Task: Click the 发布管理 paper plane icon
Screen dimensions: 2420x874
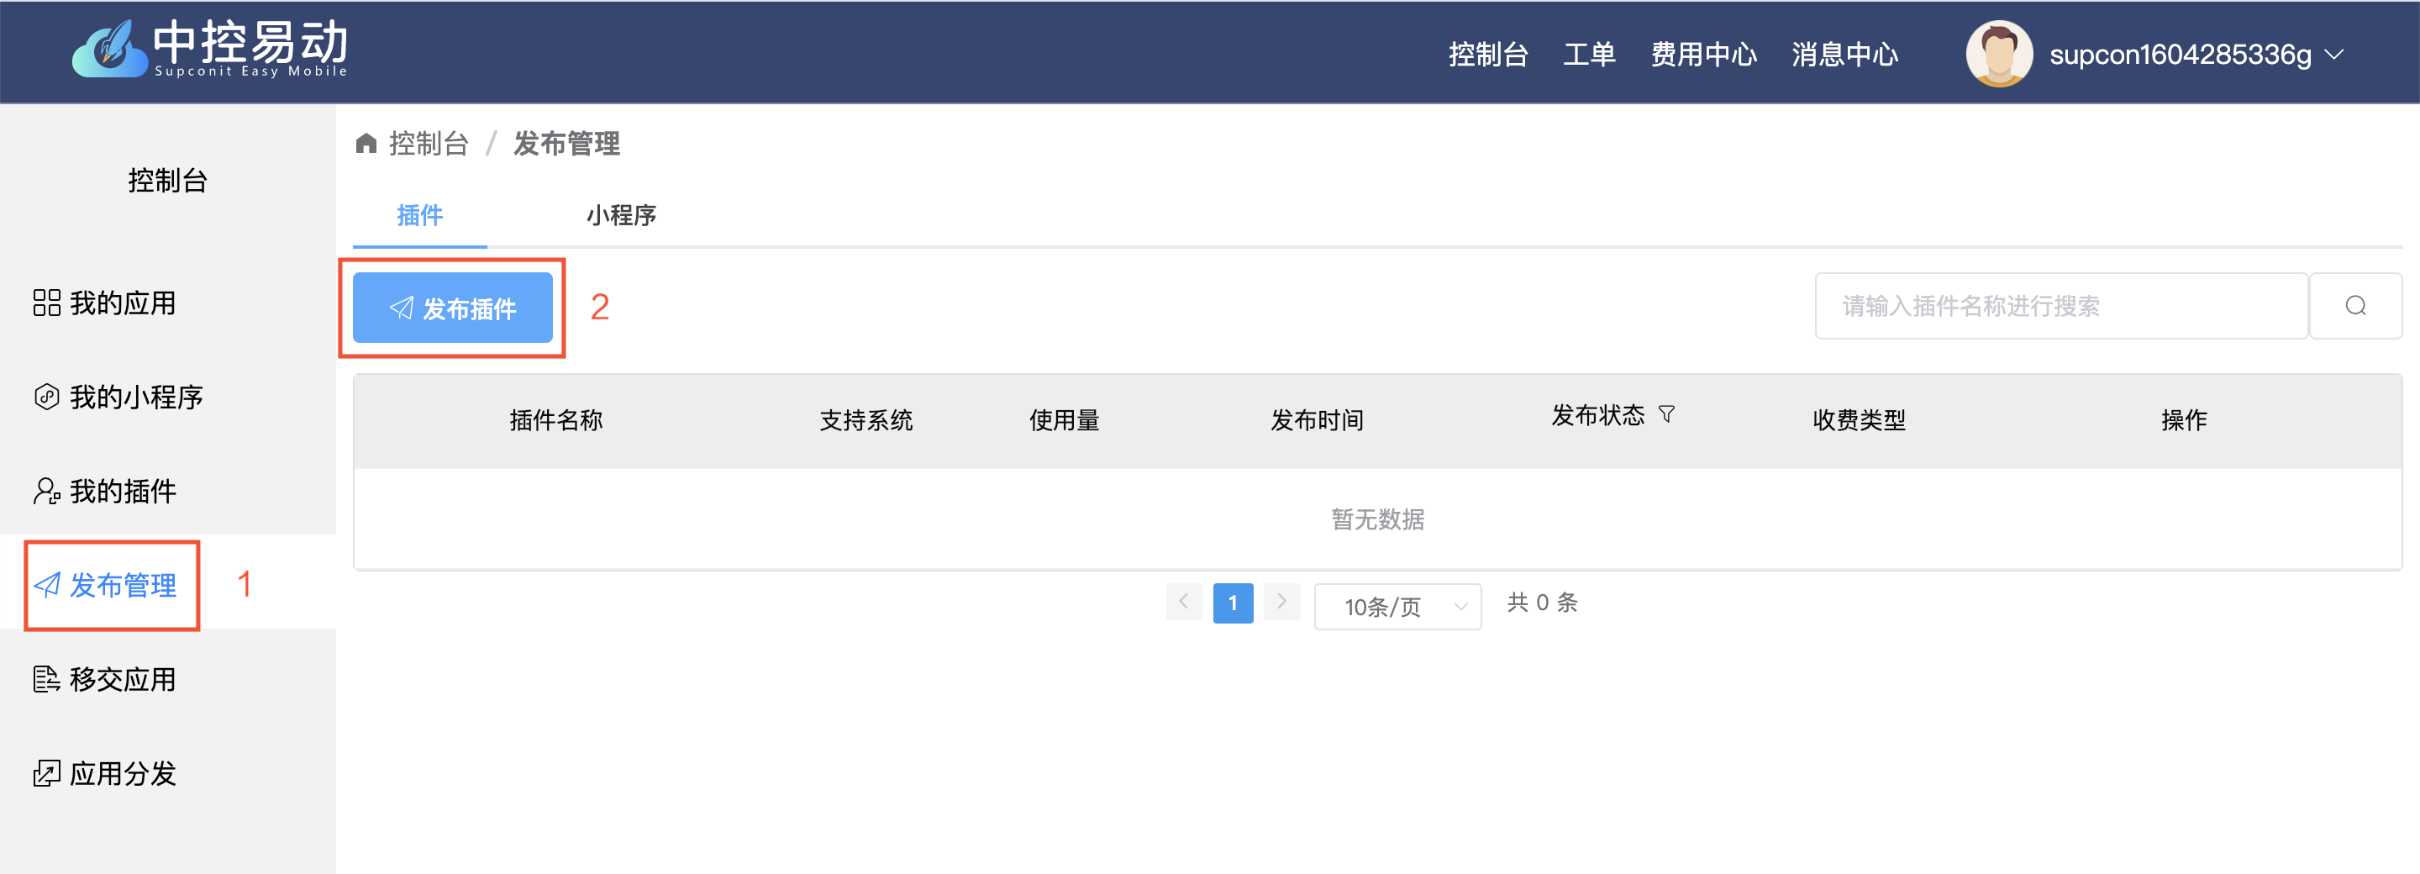Action: click(47, 585)
